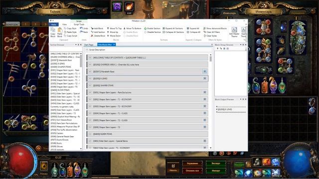319x179 pixels.
Task: Click plus box on Shaper T1 ECONOMY row
Action: tap(205, 99)
